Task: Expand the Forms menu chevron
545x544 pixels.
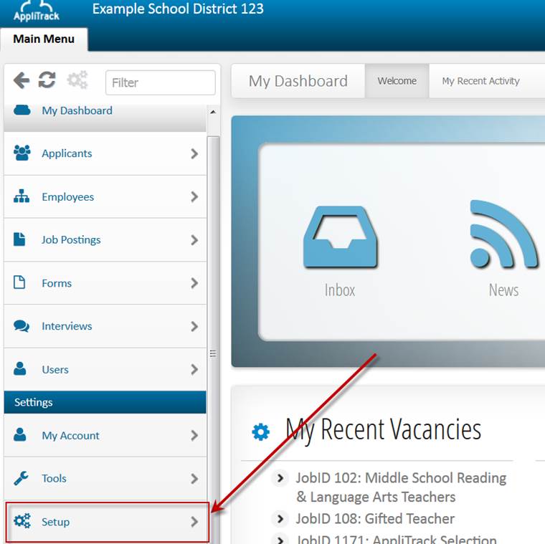Action: click(194, 283)
